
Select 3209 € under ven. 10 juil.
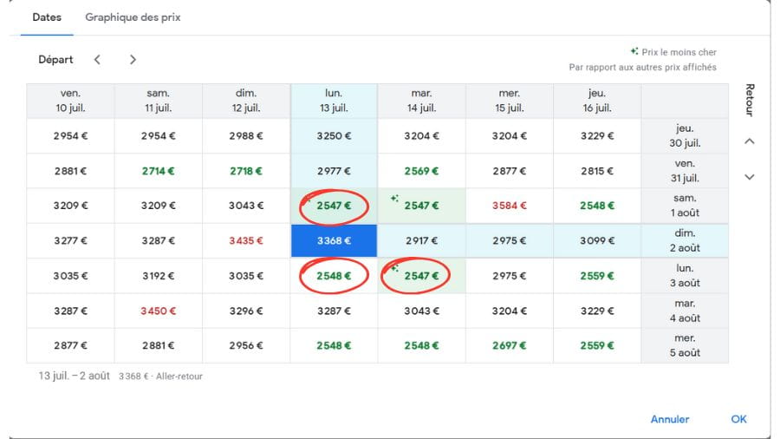(70, 206)
